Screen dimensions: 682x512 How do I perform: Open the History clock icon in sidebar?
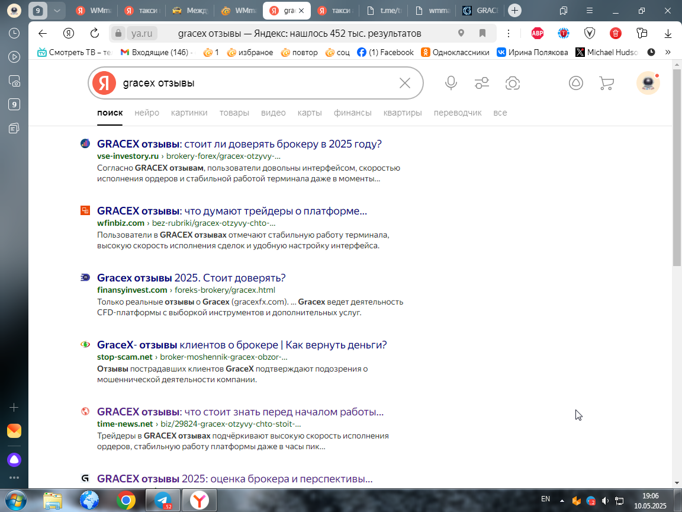pyautogui.click(x=14, y=34)
